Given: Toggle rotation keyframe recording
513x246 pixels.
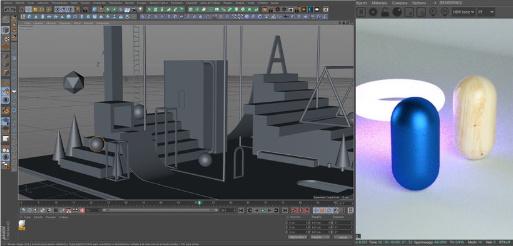Looking at the screenshot, I should [x=328, y=210].
